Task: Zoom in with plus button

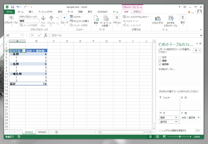Action: coord(190,137)
